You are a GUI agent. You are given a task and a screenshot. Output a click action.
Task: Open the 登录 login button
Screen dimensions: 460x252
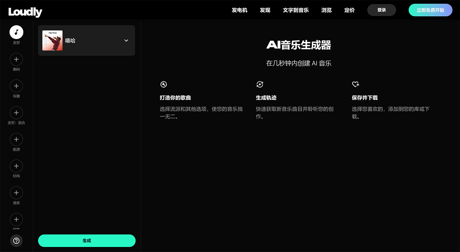point(381,10)
